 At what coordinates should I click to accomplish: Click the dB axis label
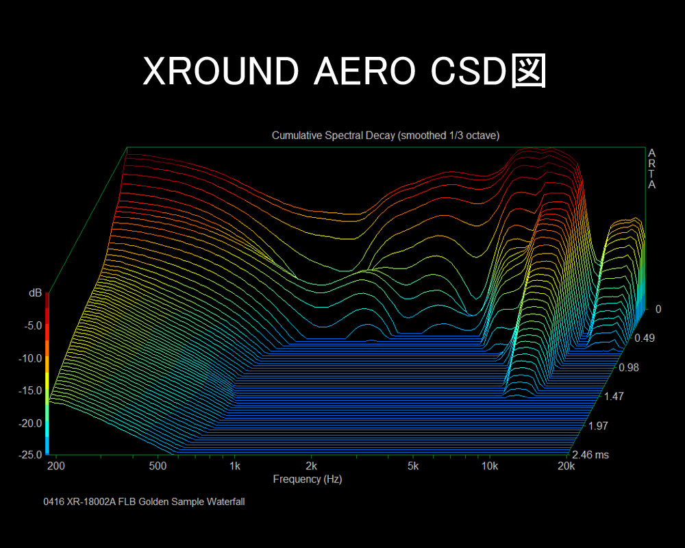click(36, 292)
